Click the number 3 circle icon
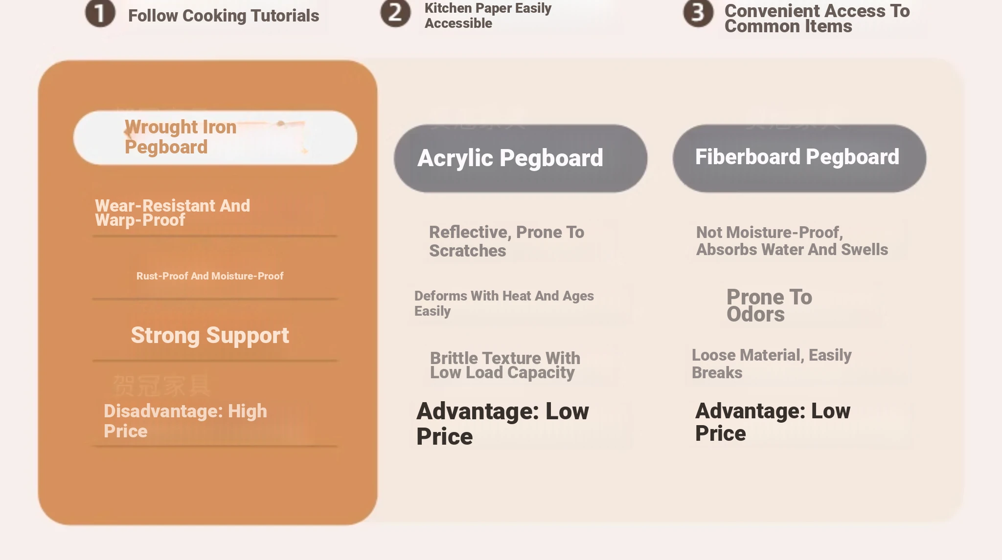This screenshot has height=560, width=1002. (x=698, y=13)
